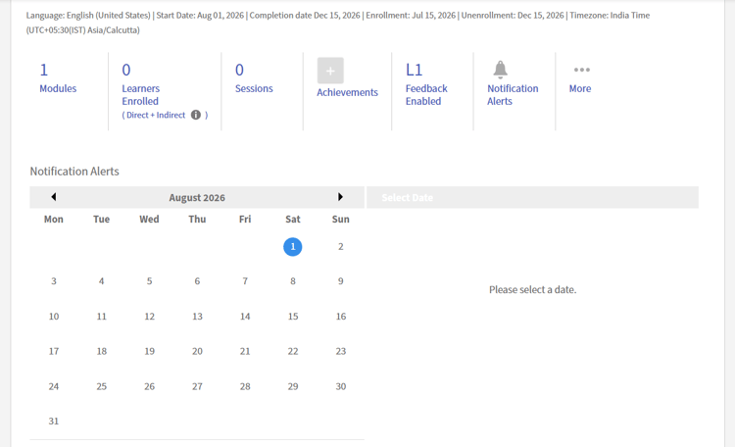Select August 5 on the calendar
The image size is (735, 447).
pyautogui.click(x=150, y=281)
